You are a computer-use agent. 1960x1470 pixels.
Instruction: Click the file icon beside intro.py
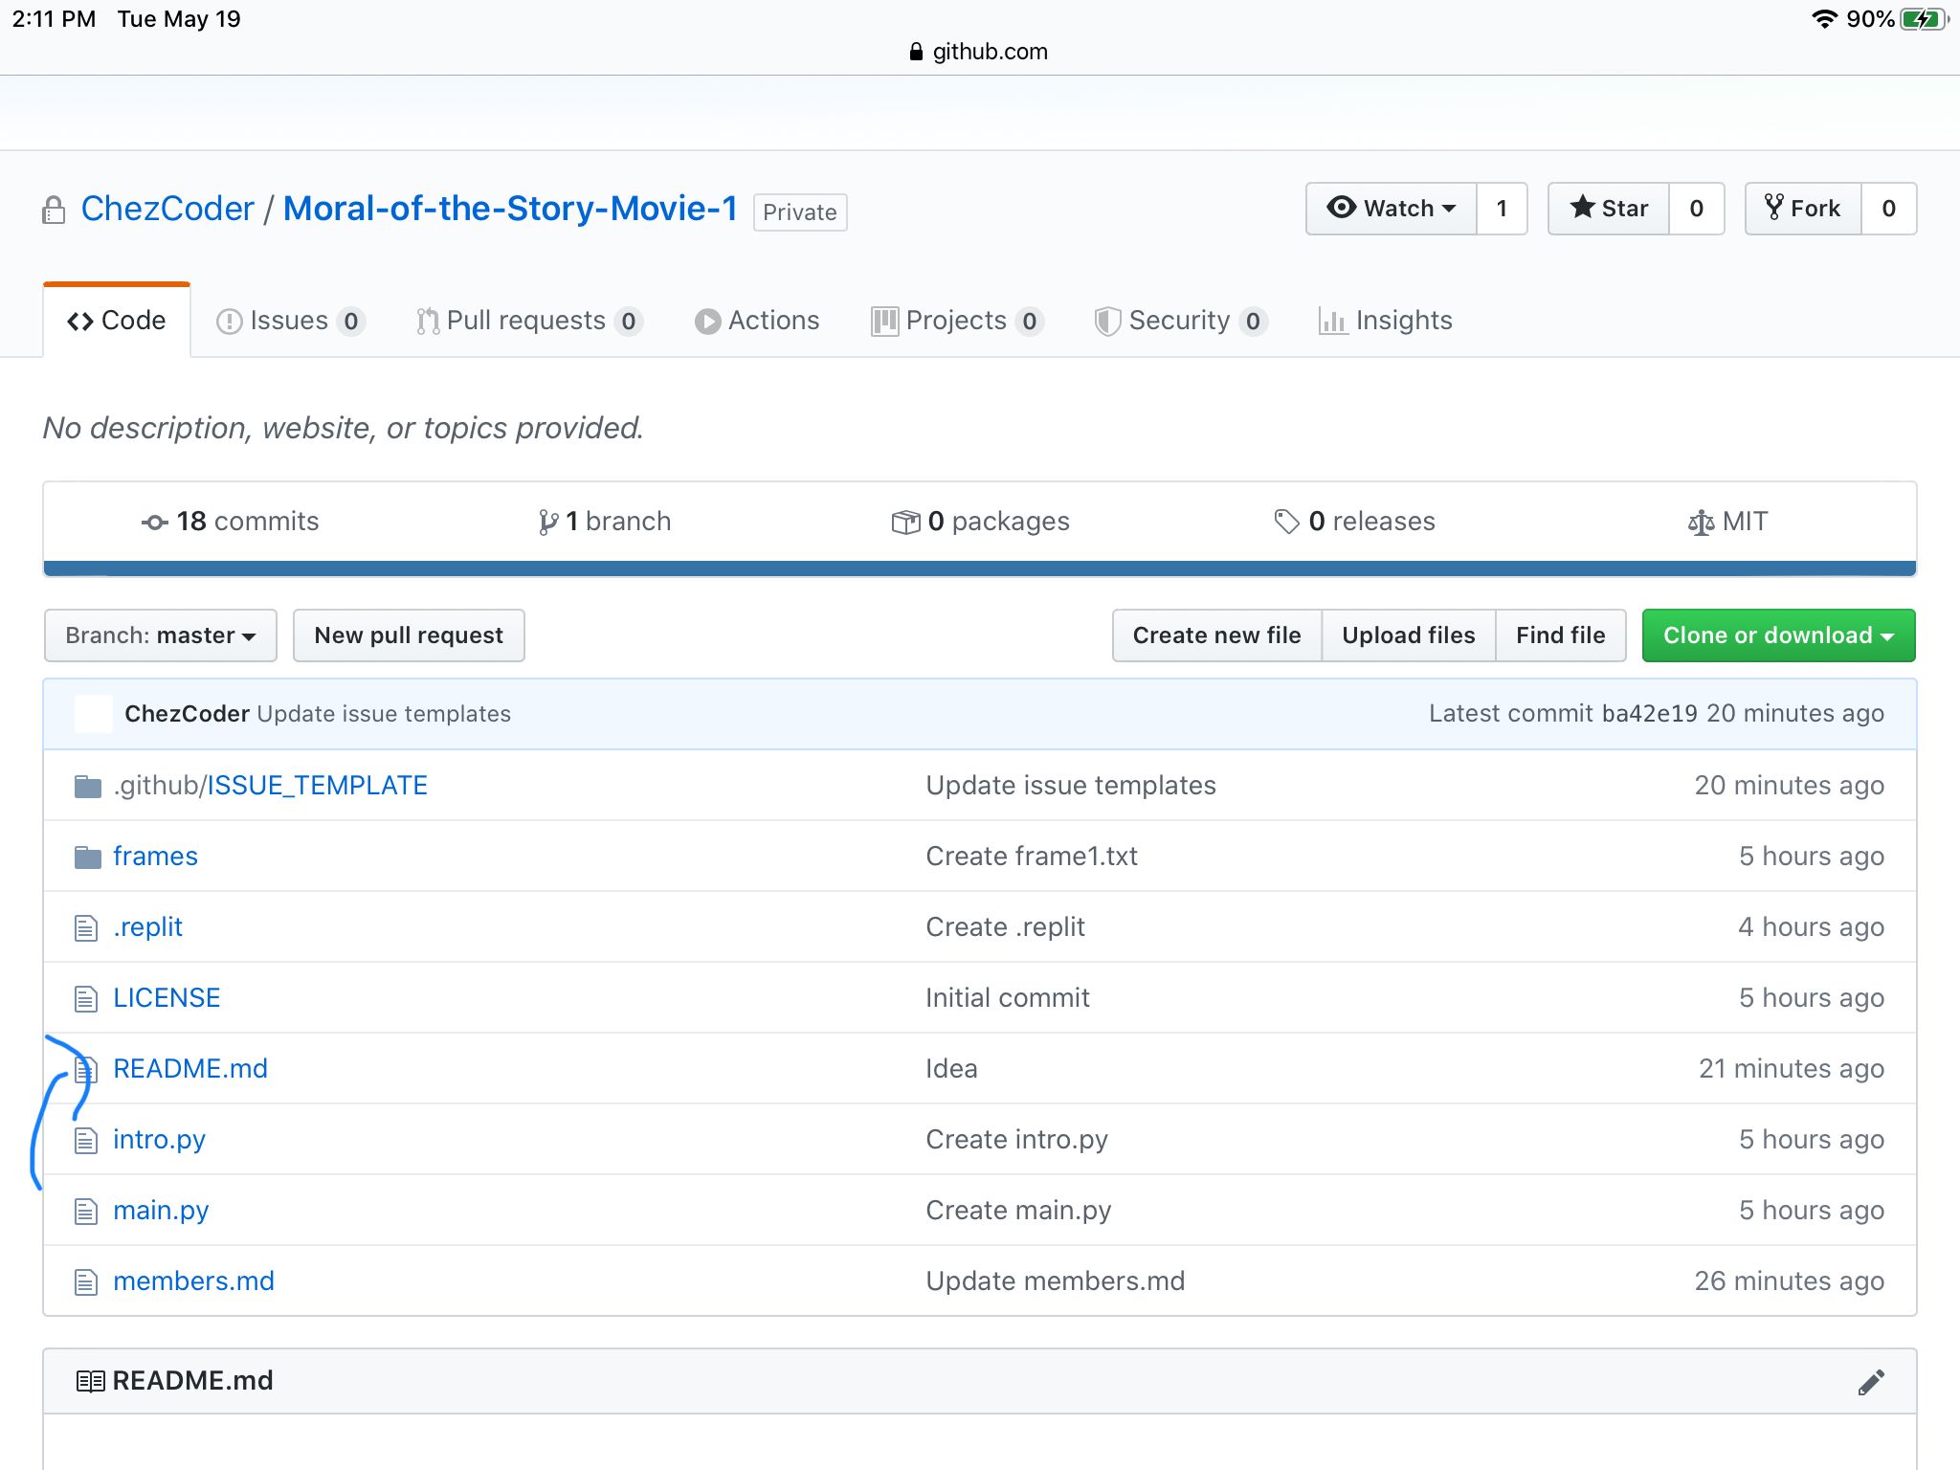coord(86,1140)
